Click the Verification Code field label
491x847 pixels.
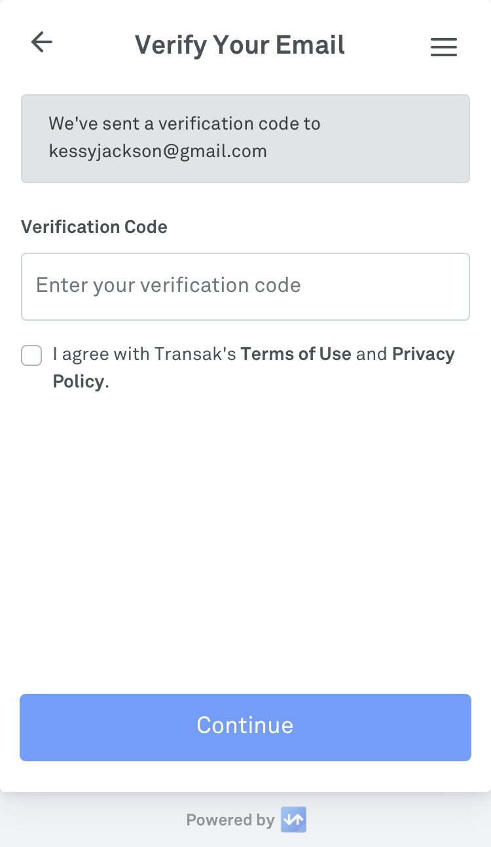coord(94,227)
